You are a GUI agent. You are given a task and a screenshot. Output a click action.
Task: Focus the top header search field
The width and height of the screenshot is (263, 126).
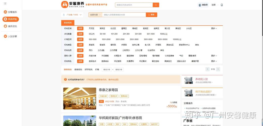tap(134, 5)
